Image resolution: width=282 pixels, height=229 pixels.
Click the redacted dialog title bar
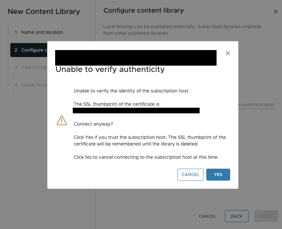[x=136, y=58]
